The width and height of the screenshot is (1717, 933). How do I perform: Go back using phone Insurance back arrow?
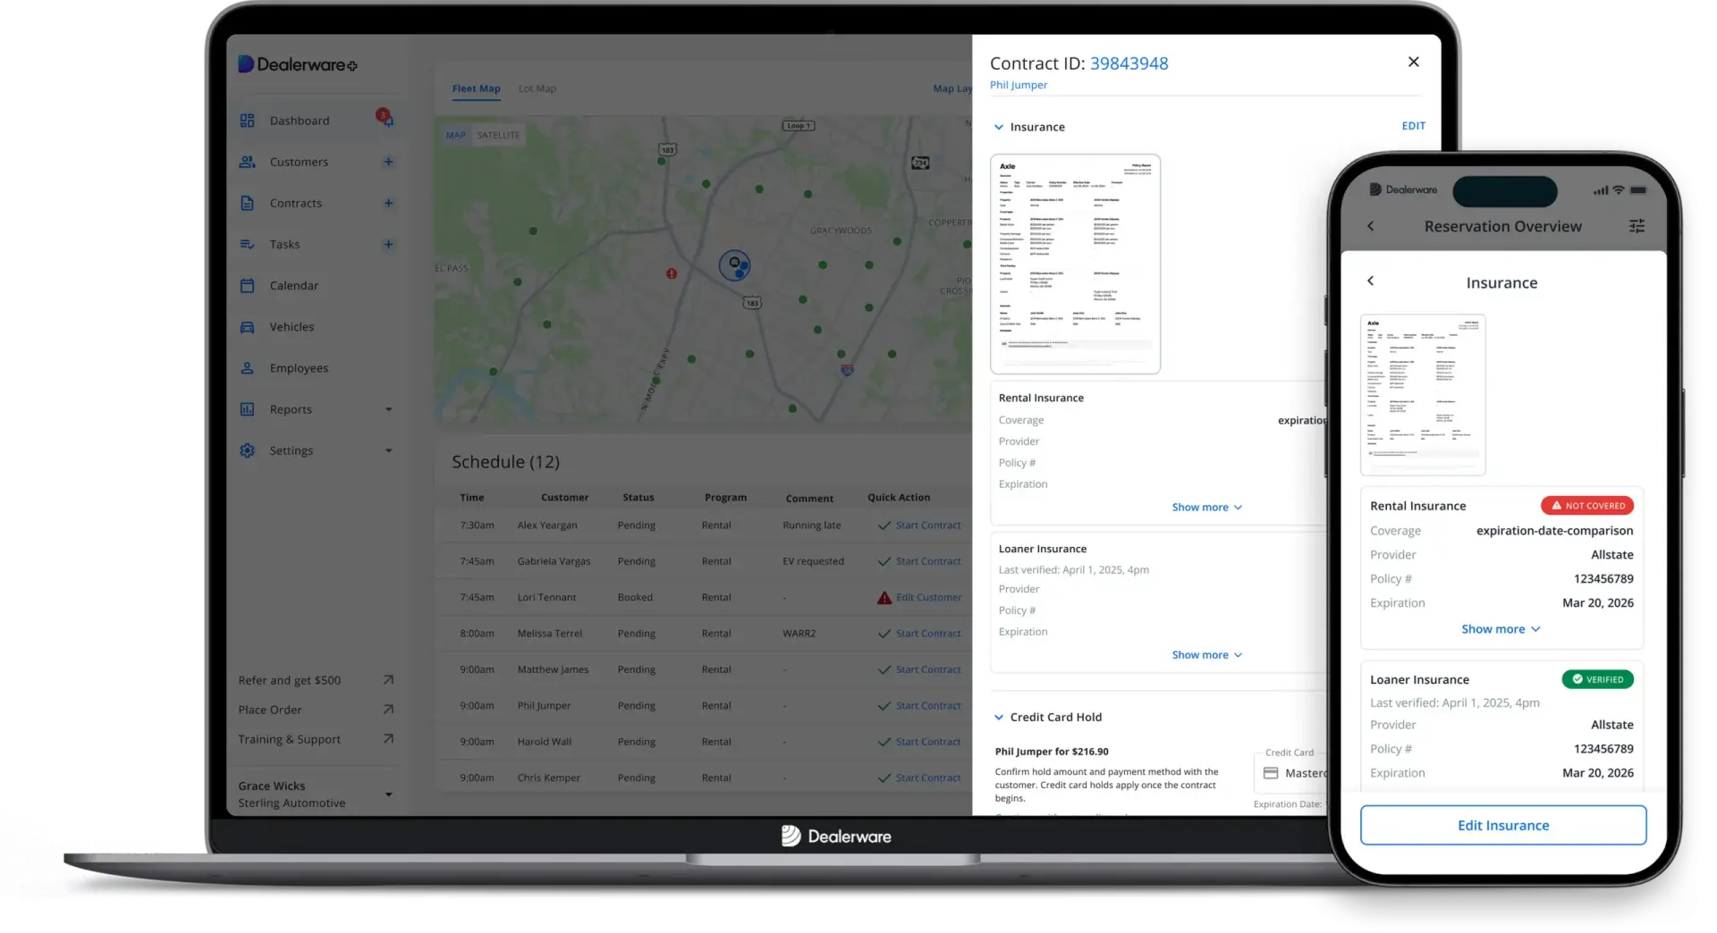pyautogui.click(x=1370, y=282)
